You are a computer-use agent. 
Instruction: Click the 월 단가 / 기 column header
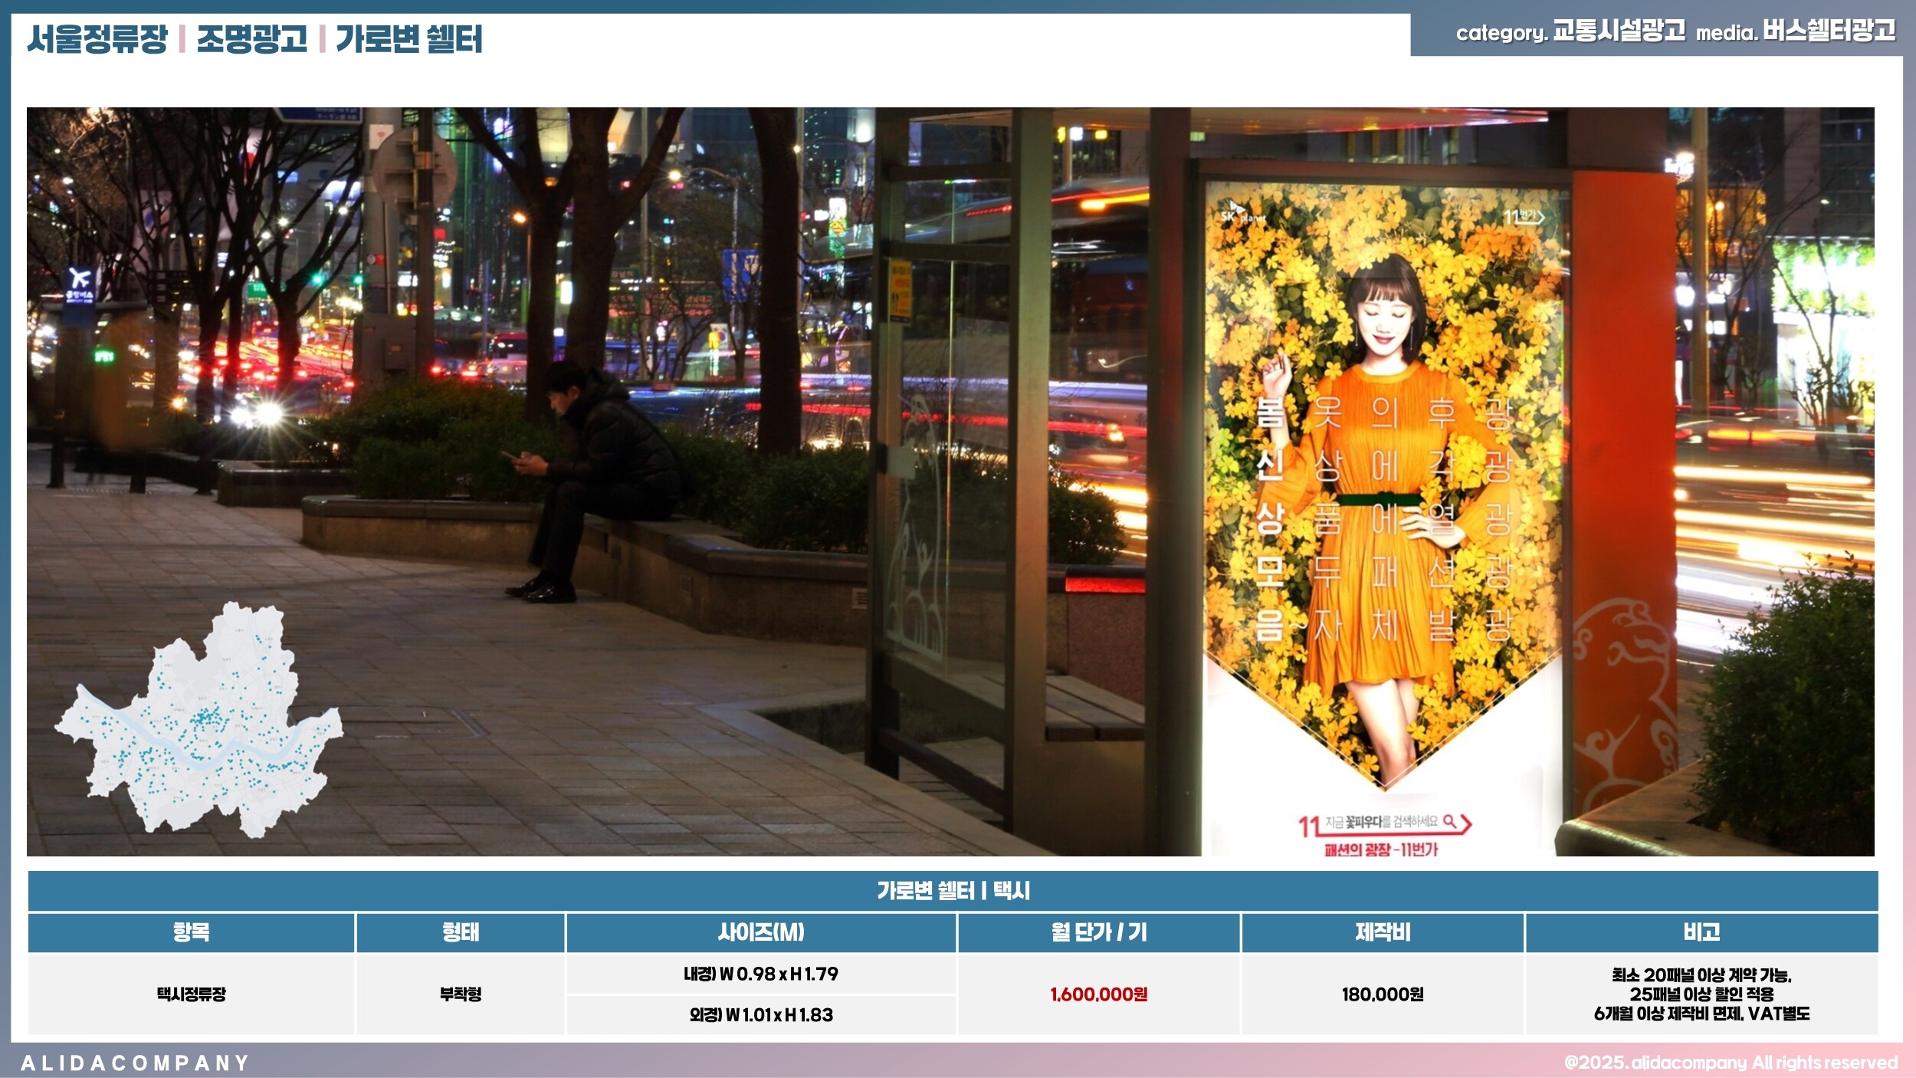coord(1098,932)
